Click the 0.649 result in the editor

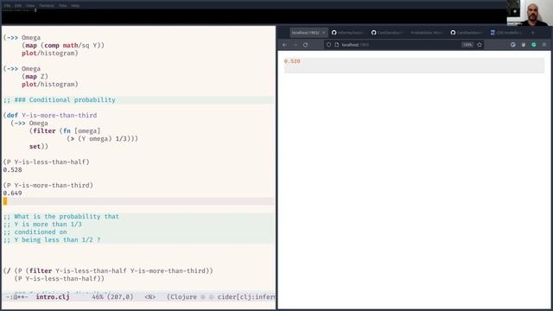coord(12,193)
